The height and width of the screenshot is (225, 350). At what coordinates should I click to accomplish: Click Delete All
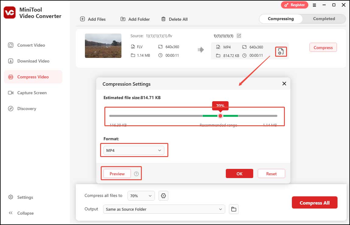[174, 19]
